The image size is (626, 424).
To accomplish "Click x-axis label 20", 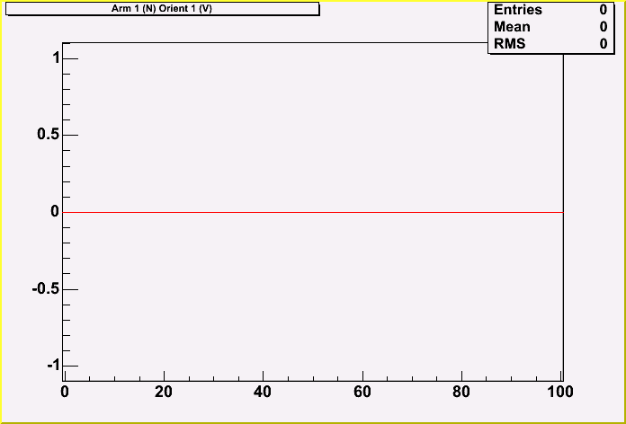I will (164, 392).
